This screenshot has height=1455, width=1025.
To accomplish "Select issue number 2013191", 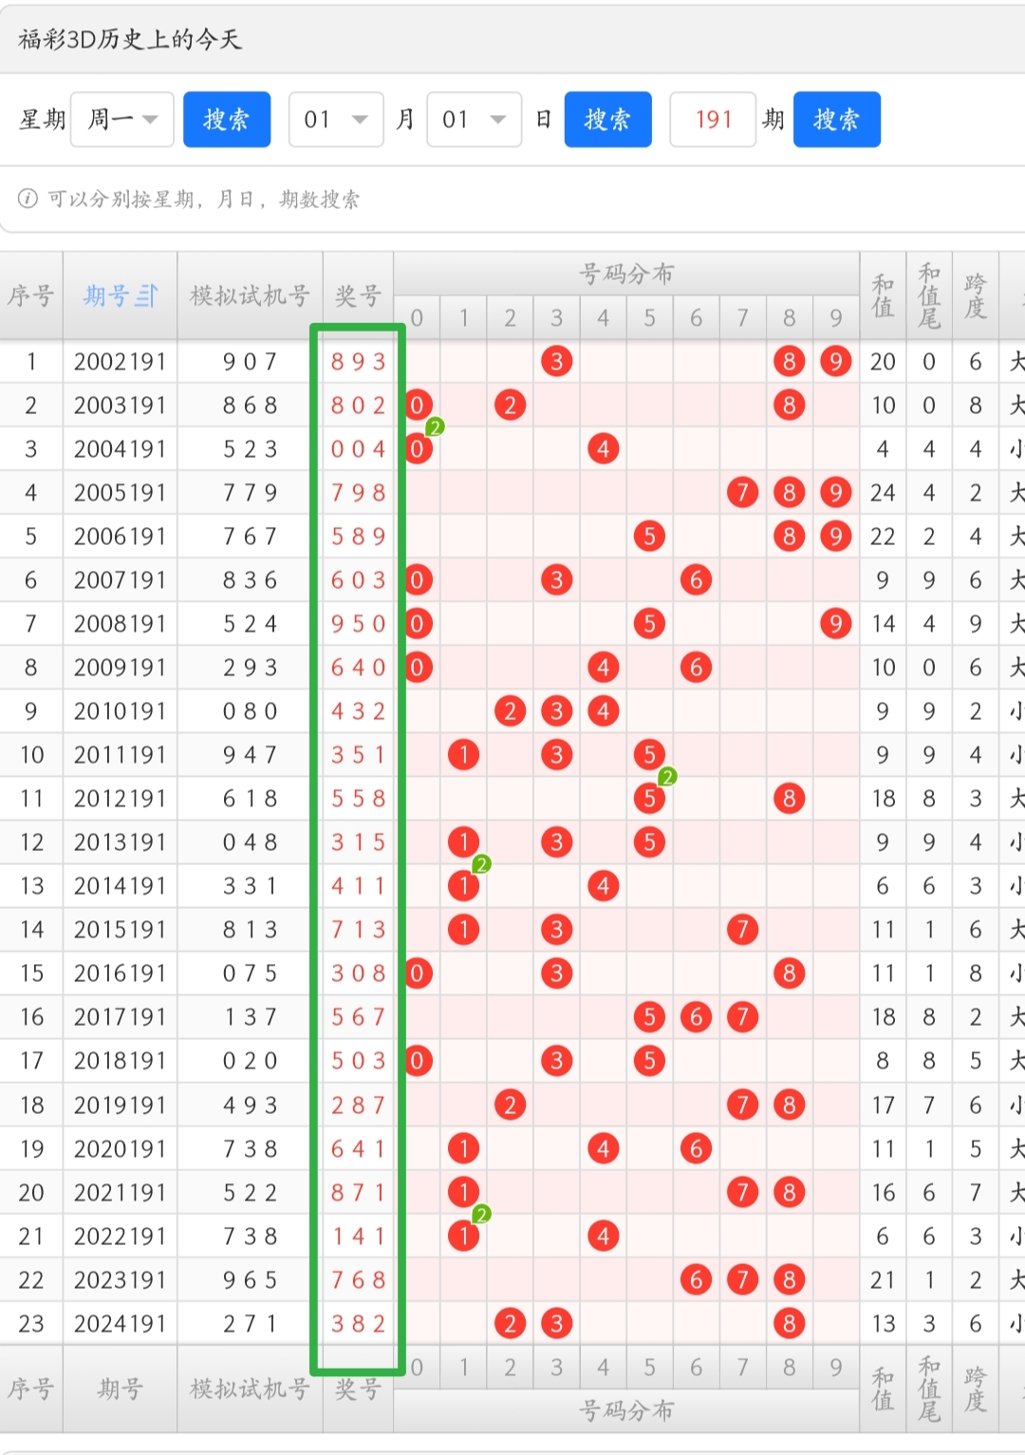I will [120, 842].
